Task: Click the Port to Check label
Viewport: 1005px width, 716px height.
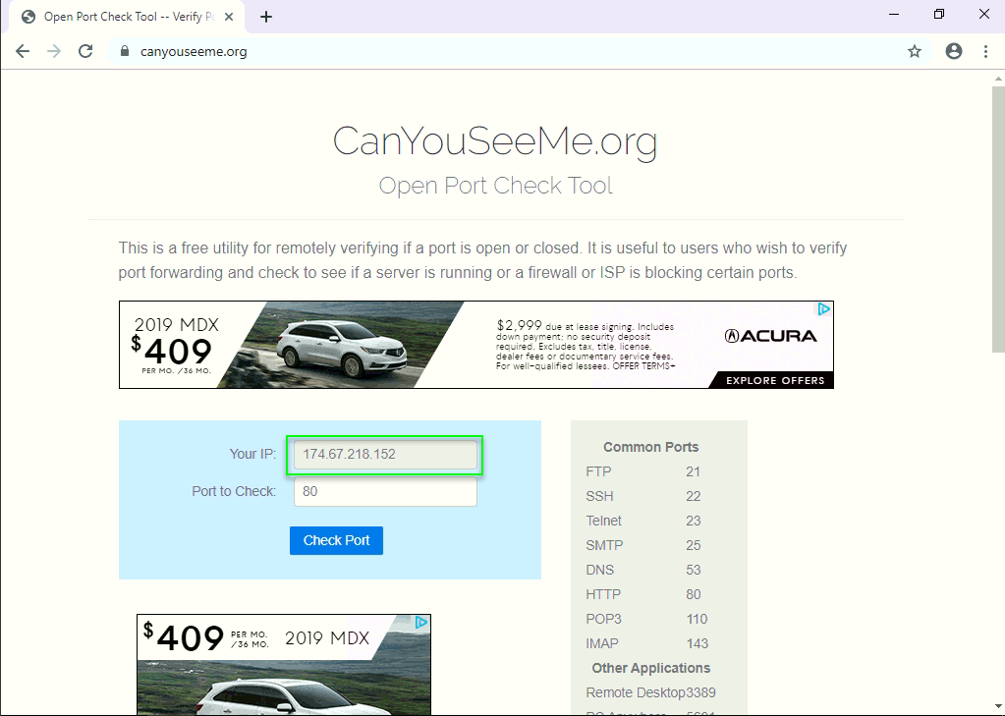Action: (234, 492)
